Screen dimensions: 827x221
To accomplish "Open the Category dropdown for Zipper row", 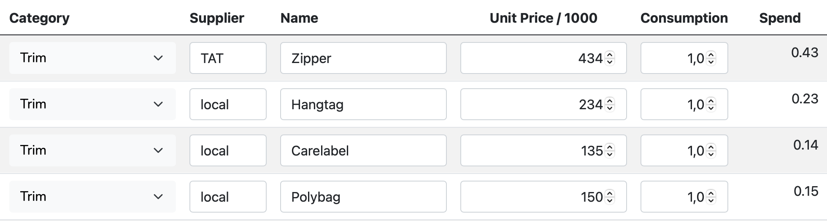I will click(x=92, y=58).
